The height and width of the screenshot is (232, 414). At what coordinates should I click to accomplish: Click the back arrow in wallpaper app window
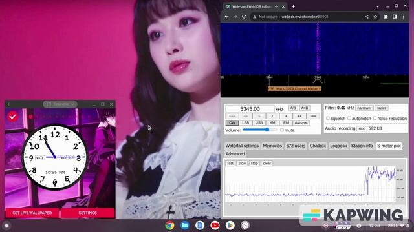point(9,104)
